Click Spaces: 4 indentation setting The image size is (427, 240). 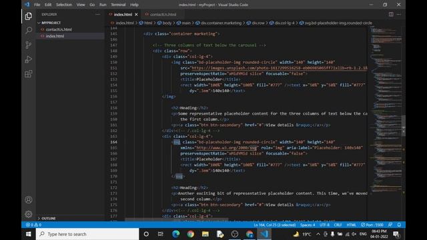[x=308, y=225]
